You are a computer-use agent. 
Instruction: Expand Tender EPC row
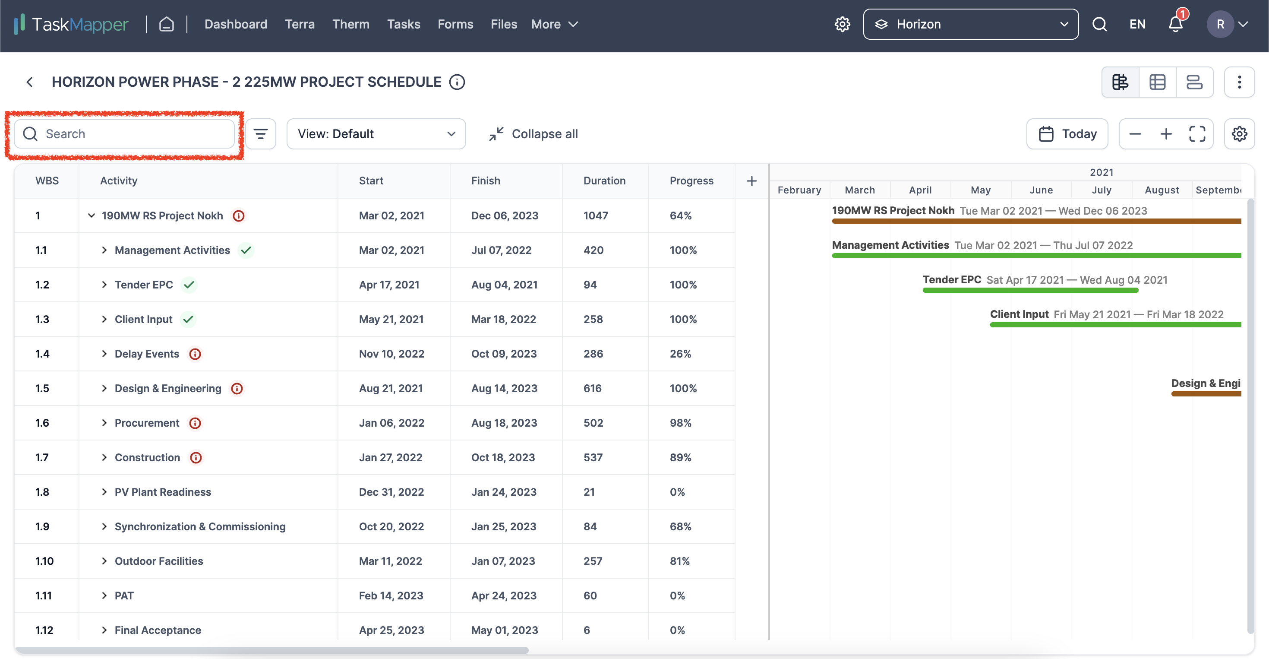point(104,285)
